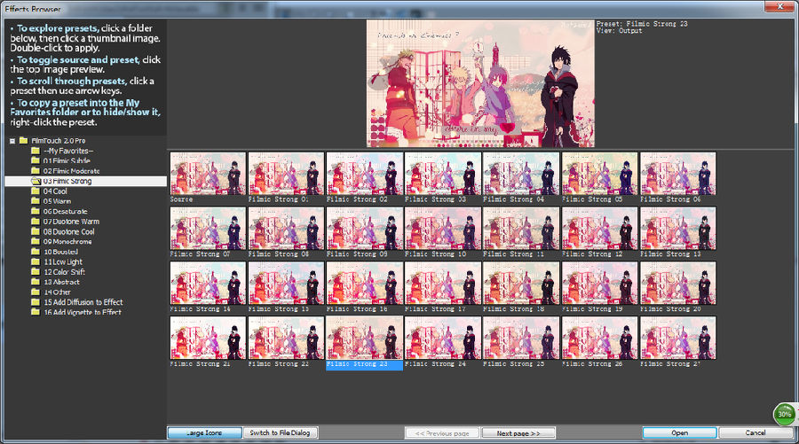This screenshot has height=444, width=799.
Task: Click the FilmTouch 2.0 Pro root folder icon
Action: click(x=23, y=140)
